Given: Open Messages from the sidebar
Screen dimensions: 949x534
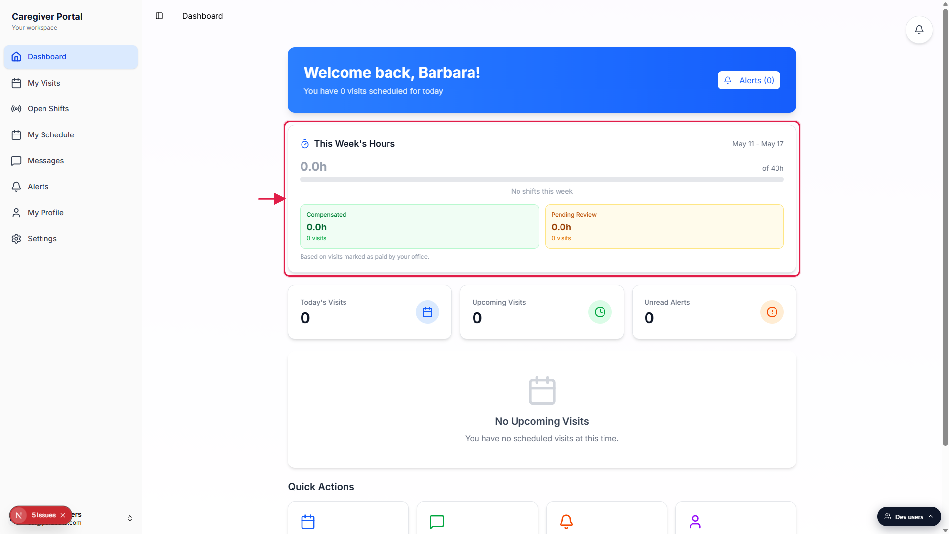Looking at the screenshot, I should point(71,161).
